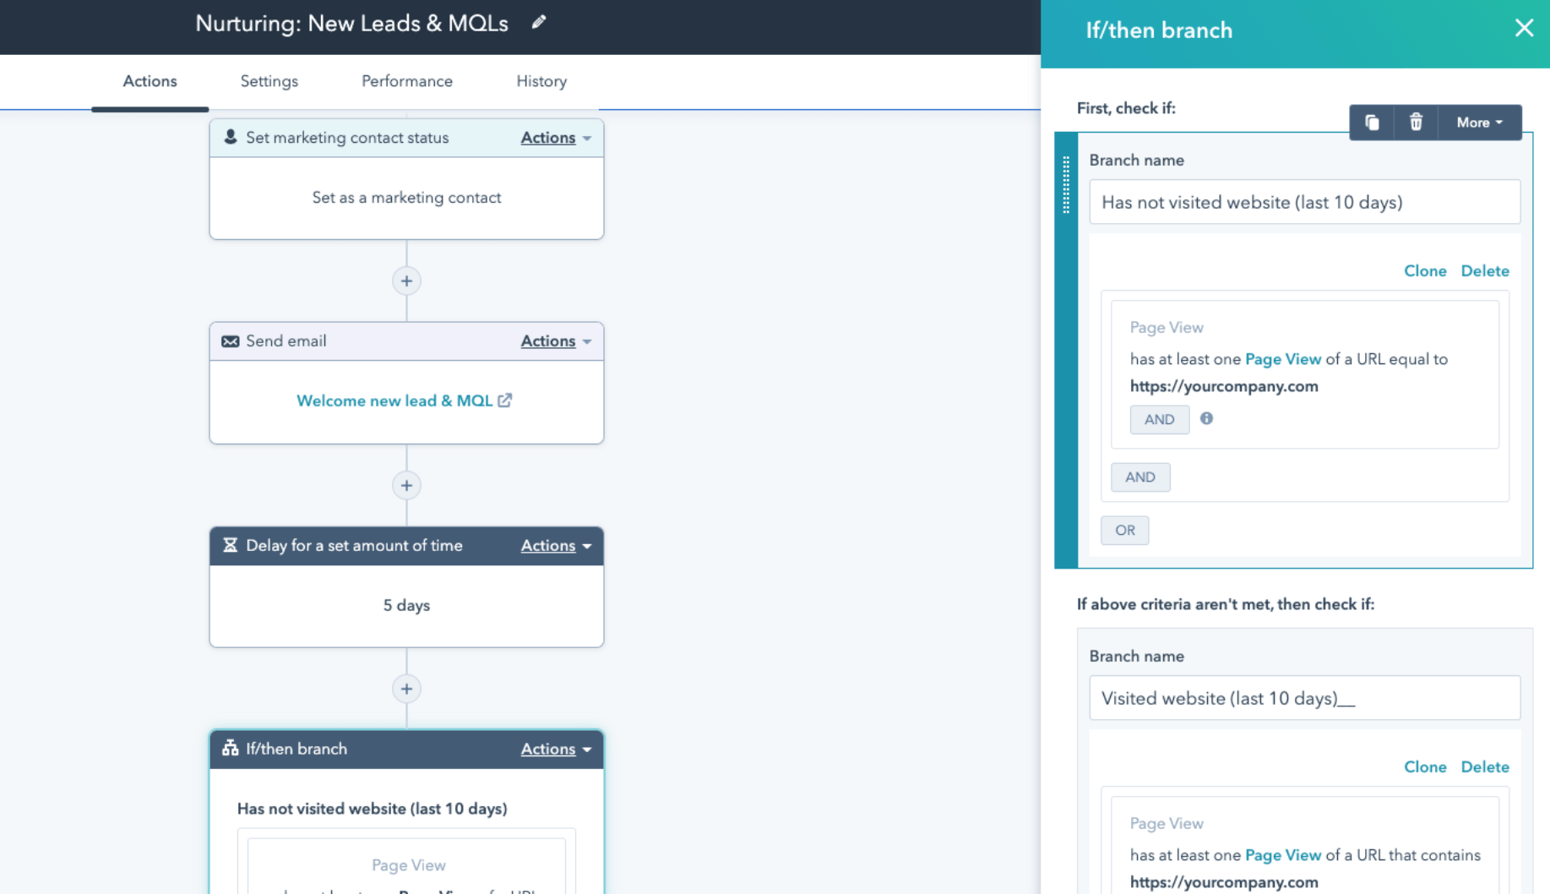The width and height of the screenshot is (1550, 894).
Task: Select the '5 days' delay text
Action: pos(406,605)
